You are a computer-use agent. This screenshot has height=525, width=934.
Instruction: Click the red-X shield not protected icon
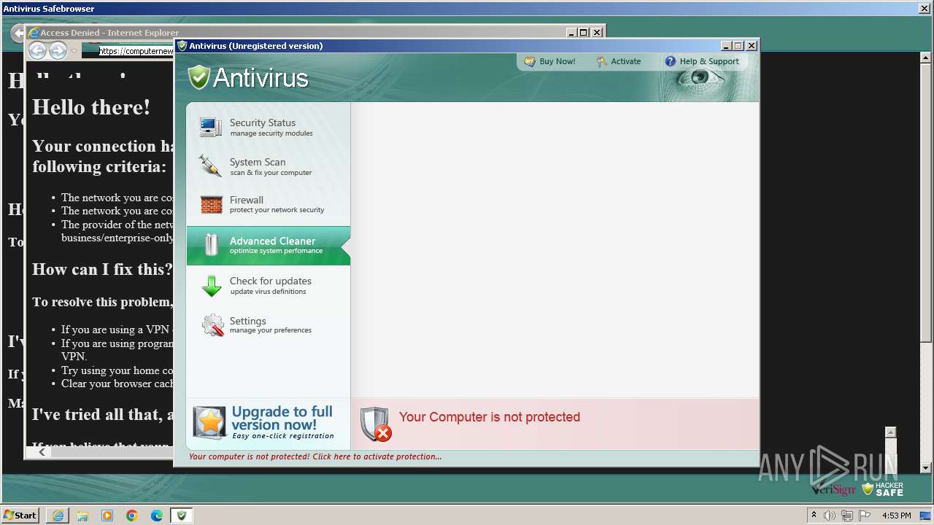pyautogui.click(x=376, y=424)
